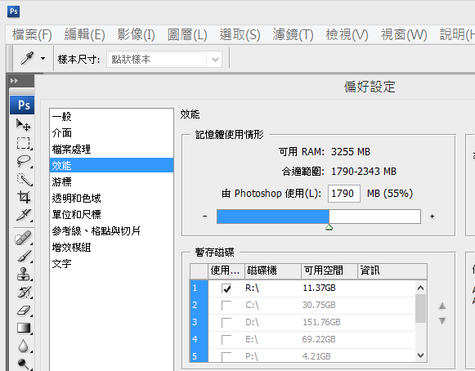The height and width of the screenshot is (371, 475).
Task: Select the Magic Wand tool
Action: click(x=24, y=179)
